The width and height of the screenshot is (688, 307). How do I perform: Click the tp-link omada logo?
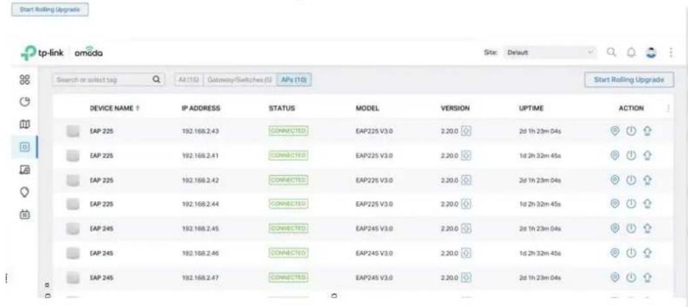point(62,53)
